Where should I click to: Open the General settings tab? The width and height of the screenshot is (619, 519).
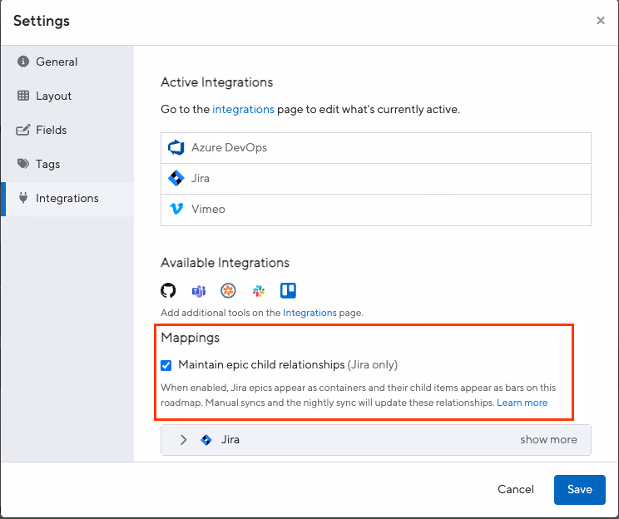(57, 62)
